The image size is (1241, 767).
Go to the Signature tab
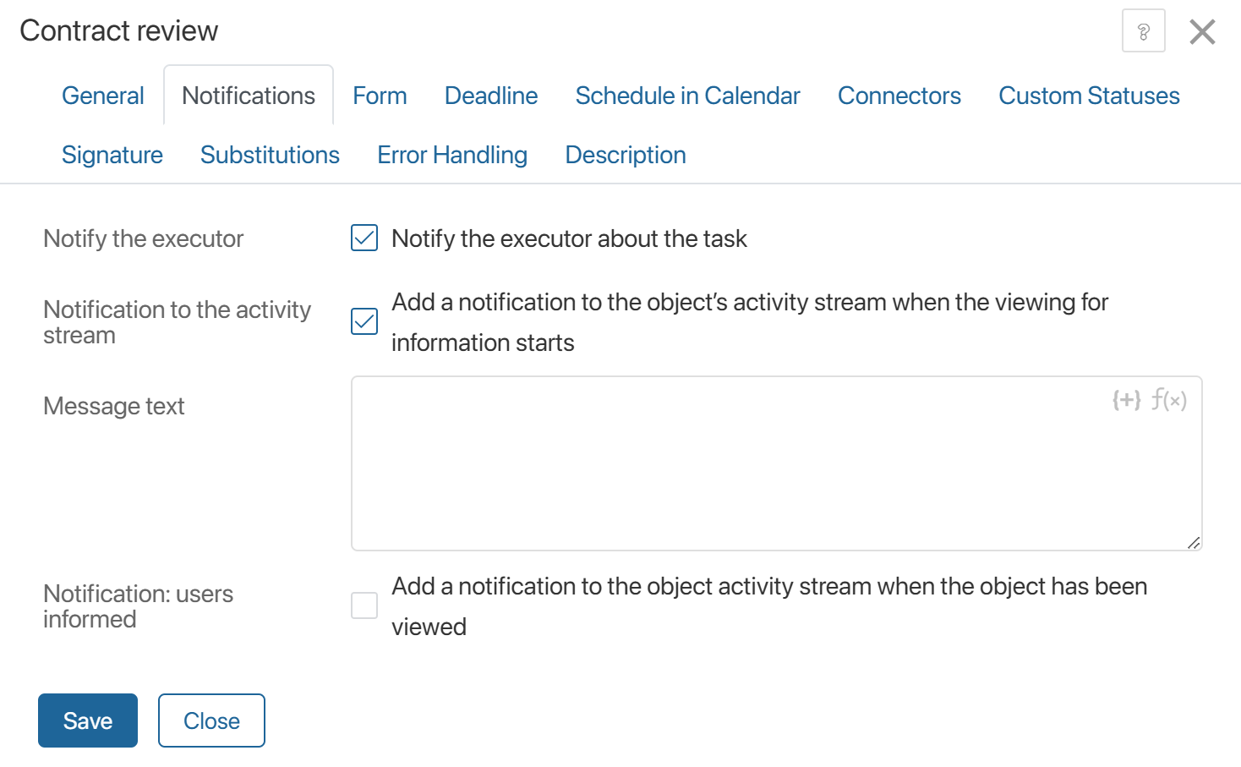pyautogui.click(x=112, y=156)
